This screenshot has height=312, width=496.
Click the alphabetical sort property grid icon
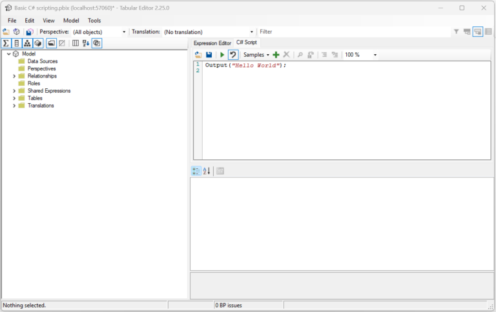tap(207, 171)
